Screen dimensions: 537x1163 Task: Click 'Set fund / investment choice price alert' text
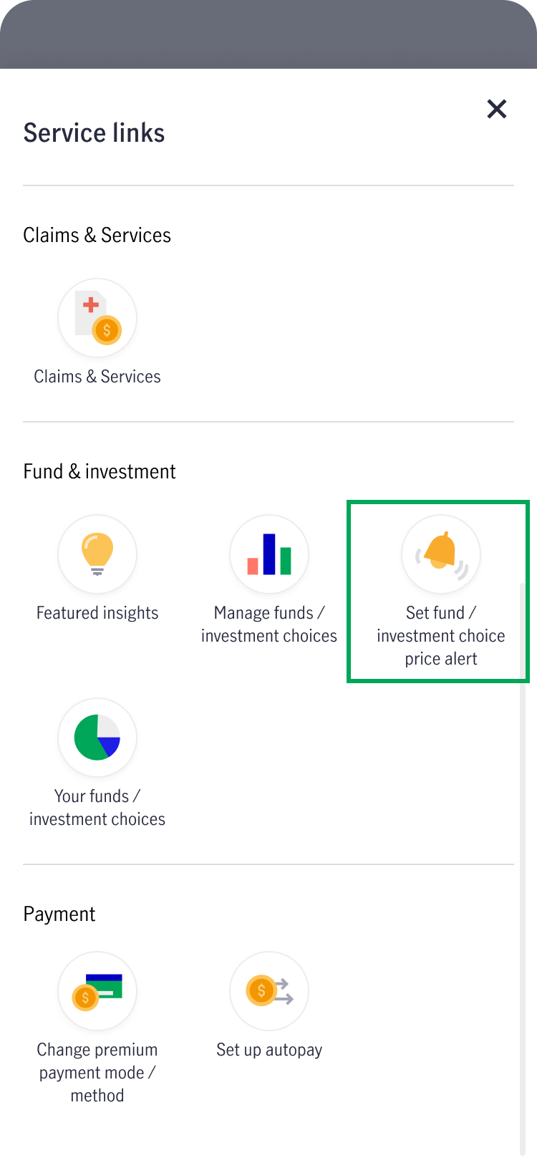pyautogui.click(x=441, y=636)
